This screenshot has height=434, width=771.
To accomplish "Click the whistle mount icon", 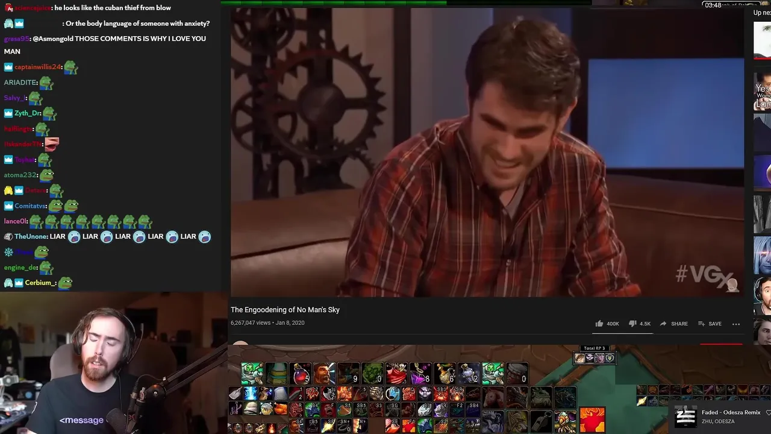I will (542, 421).
